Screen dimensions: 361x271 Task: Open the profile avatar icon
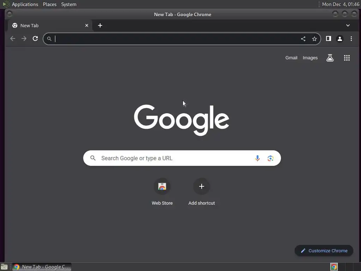pyautogui.click(x=340, y=39)
